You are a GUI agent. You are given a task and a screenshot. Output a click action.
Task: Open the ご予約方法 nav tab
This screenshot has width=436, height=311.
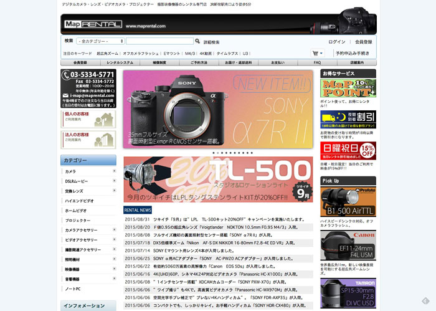pos(199,62)
